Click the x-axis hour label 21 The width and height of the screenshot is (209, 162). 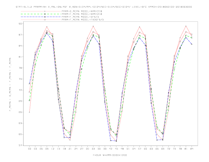pyautogui.click(x=70, y=149)
